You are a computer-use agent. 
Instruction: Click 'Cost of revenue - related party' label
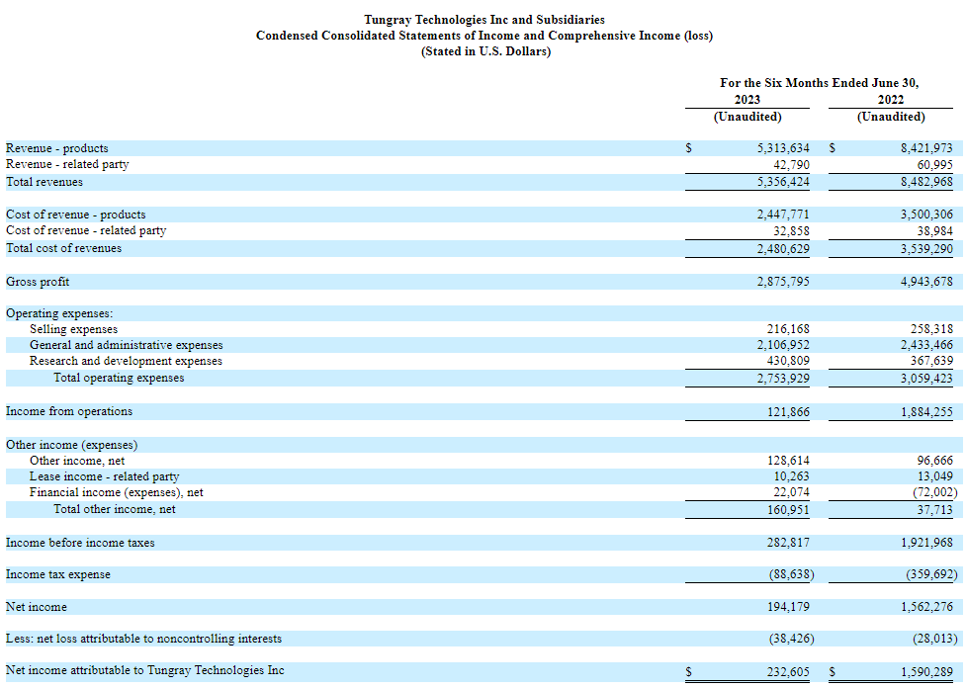pyautogui.click(x=86, y=230)
